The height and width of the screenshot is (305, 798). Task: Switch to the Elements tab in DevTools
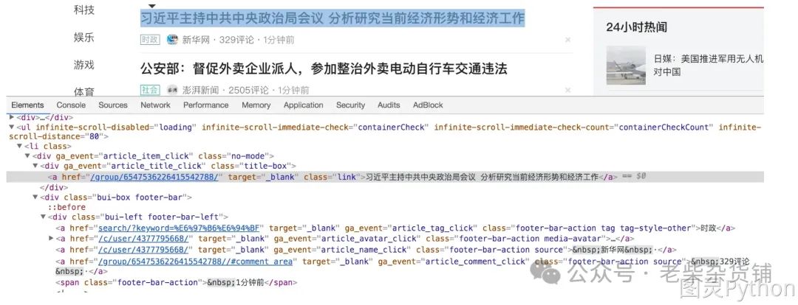point(27,105)
